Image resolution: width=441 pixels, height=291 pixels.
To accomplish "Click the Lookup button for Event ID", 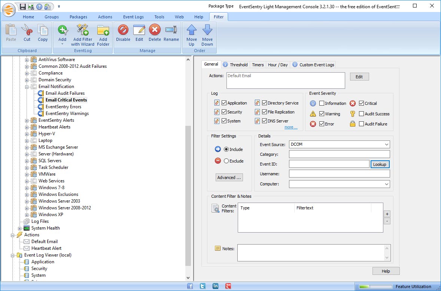I will 380,164.
